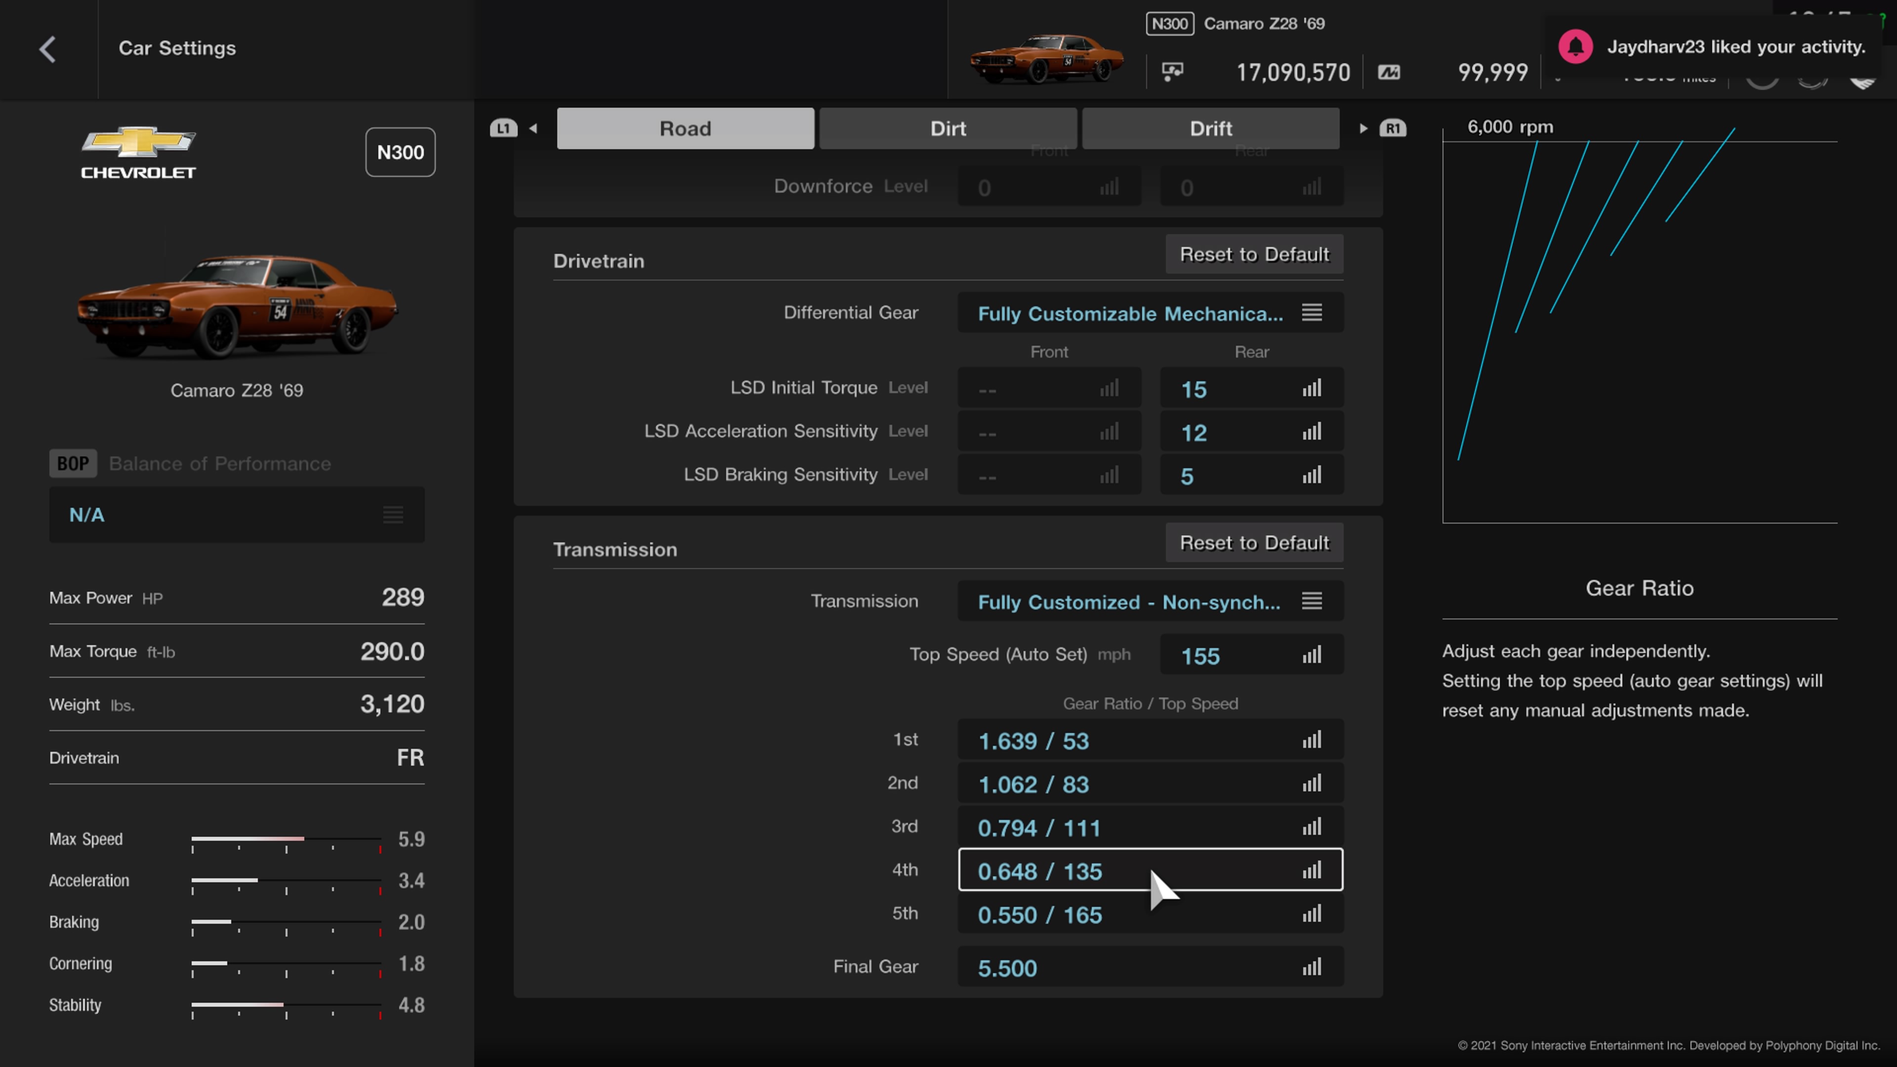Click Drivetrain value FR
This screenshot has height=1067, width=1897.
pos(410,758)
